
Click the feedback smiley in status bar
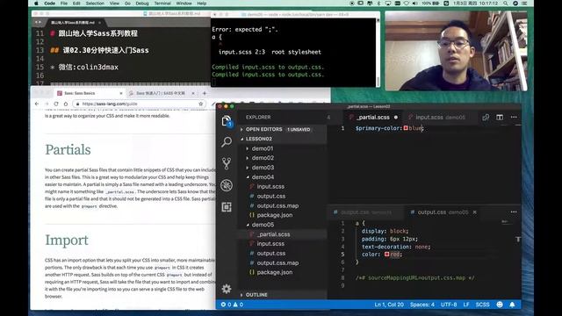coord(500,305)
